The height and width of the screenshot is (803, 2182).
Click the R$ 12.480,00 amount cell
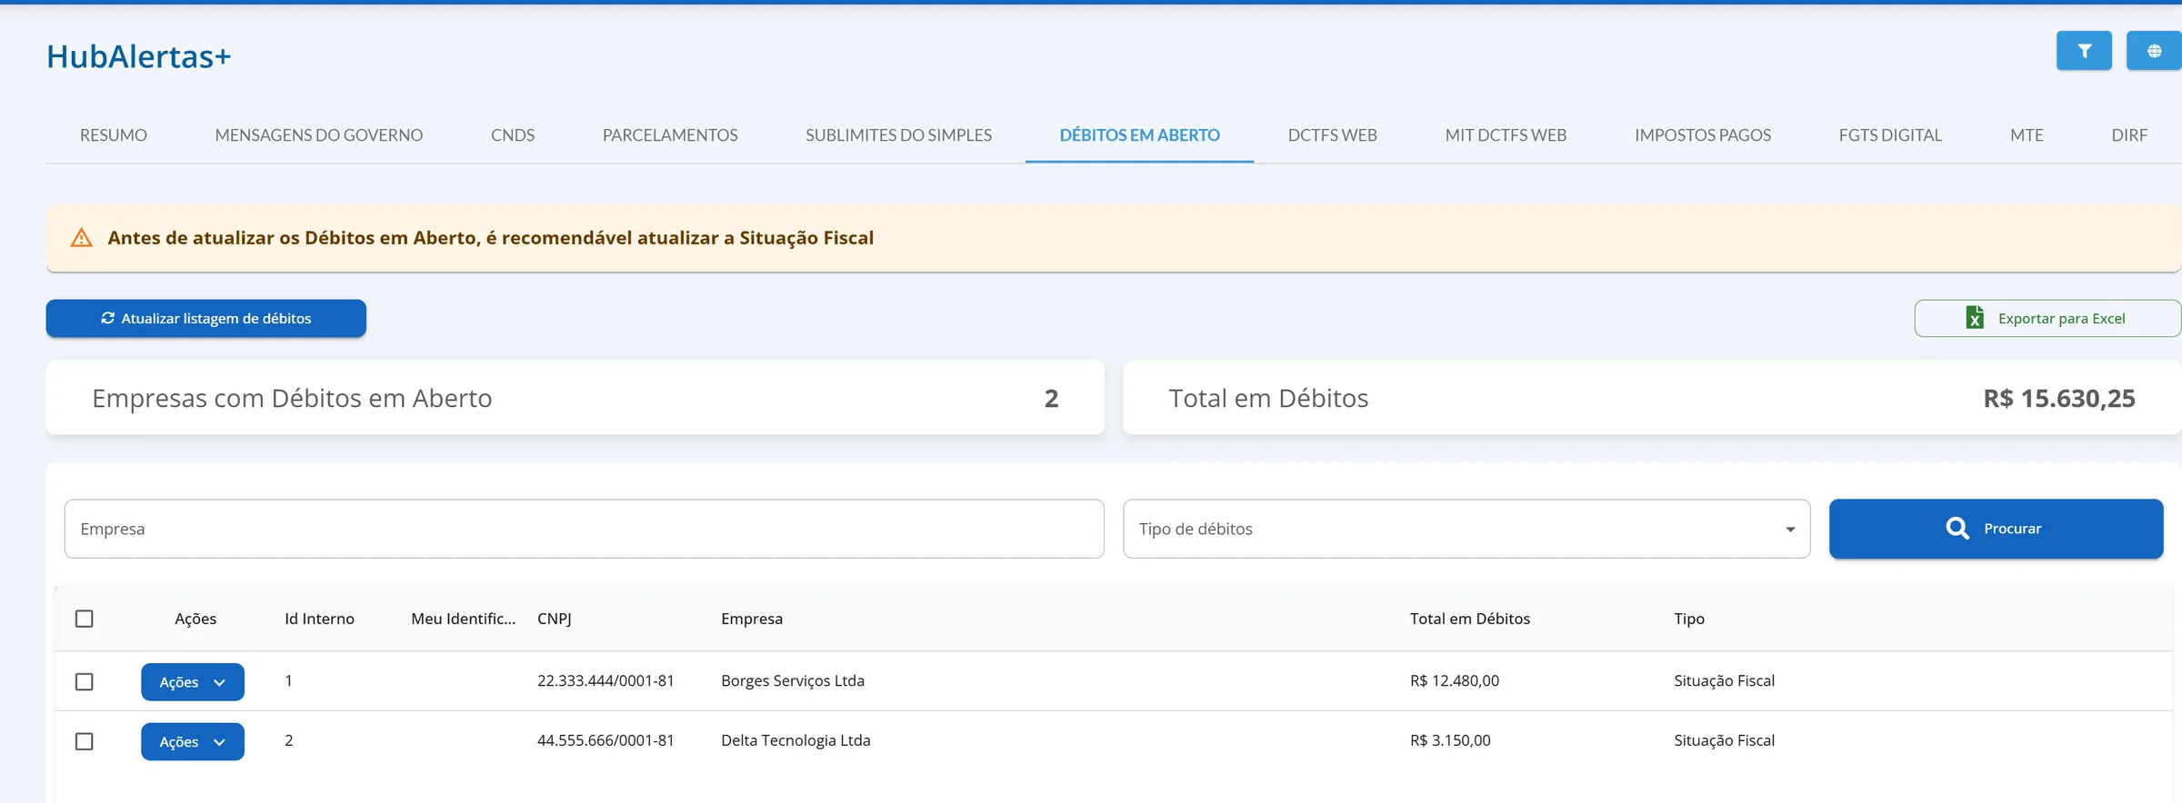(1455, 681)
